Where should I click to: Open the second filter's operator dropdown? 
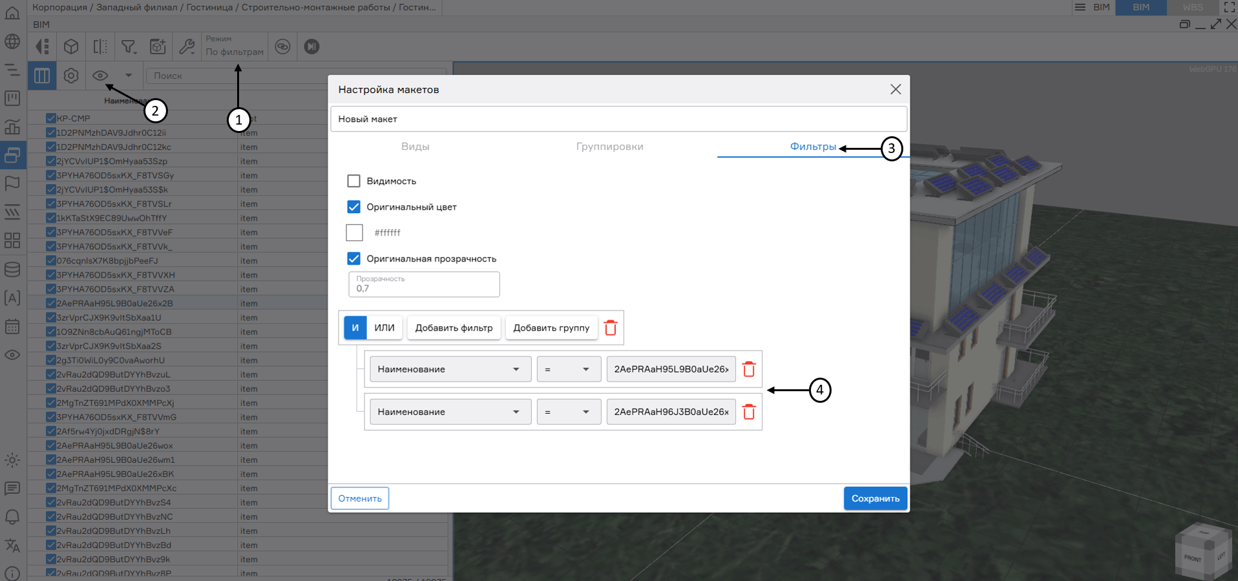coord(569,412)
